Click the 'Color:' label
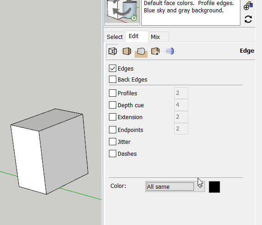Image resolution: width=262 pixels, height=225 pixels. 118,186
